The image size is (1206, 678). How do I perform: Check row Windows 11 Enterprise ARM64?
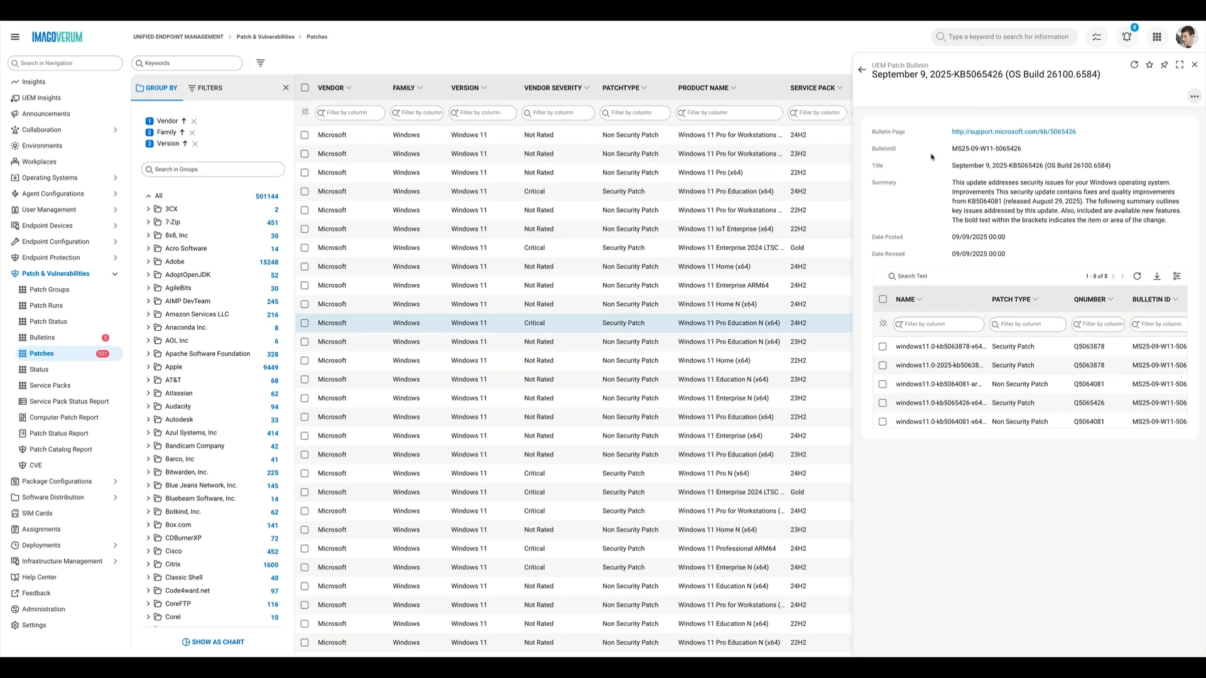[305, 286]
